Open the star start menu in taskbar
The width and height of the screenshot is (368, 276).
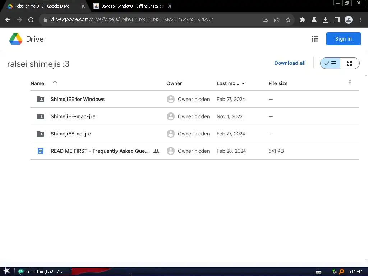pyautogui.click(x=6, y=271)
